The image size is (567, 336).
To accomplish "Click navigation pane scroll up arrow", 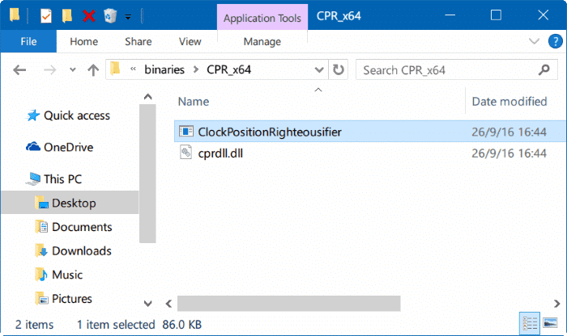I will click(147, 97).
